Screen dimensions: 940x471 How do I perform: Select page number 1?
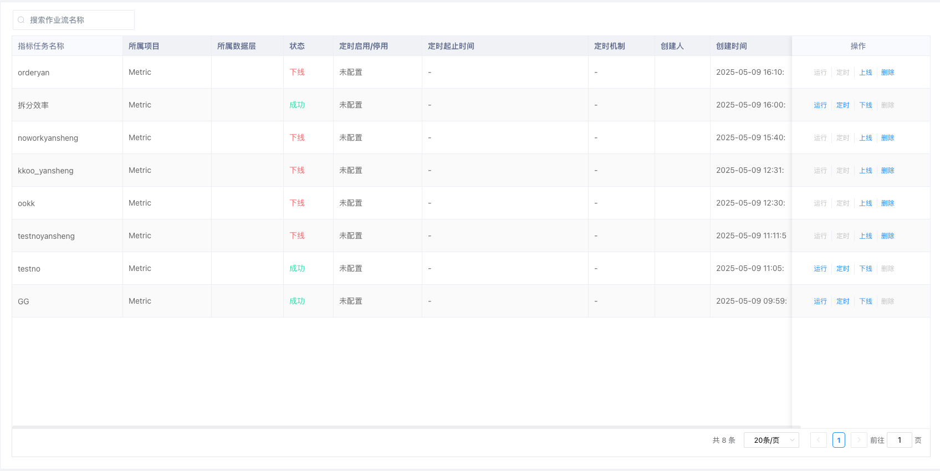click(x=839, y=440)
